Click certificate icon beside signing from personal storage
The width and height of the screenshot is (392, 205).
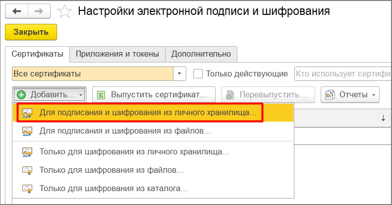click(x=27, y=113)
